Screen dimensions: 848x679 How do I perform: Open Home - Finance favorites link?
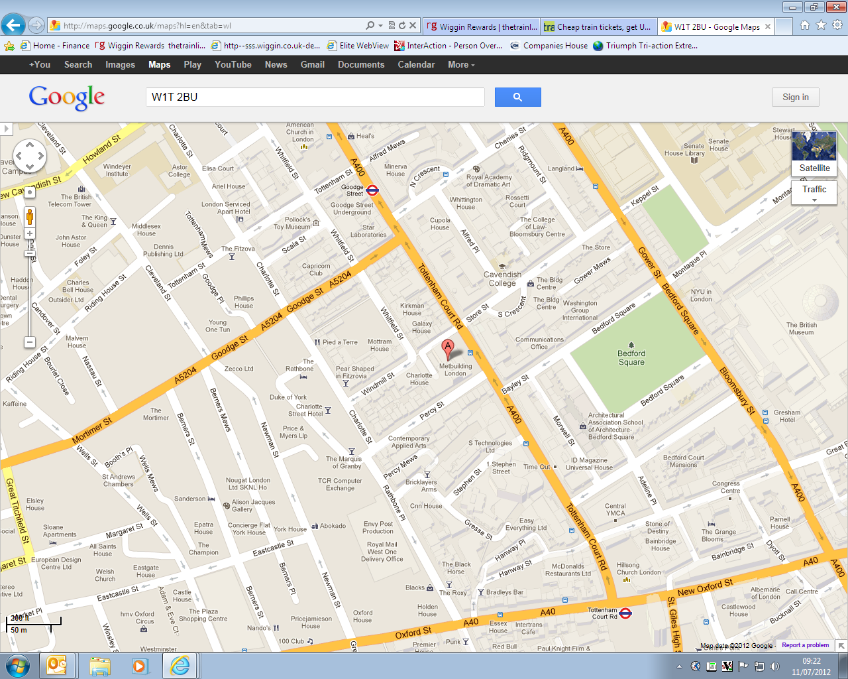pos(55,46)
